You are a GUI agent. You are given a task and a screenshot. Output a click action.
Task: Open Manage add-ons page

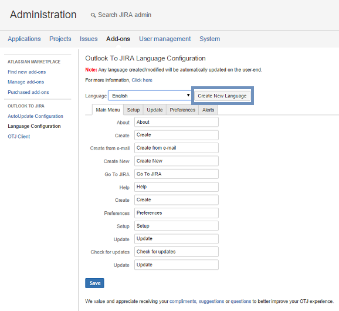pos(26,82)
